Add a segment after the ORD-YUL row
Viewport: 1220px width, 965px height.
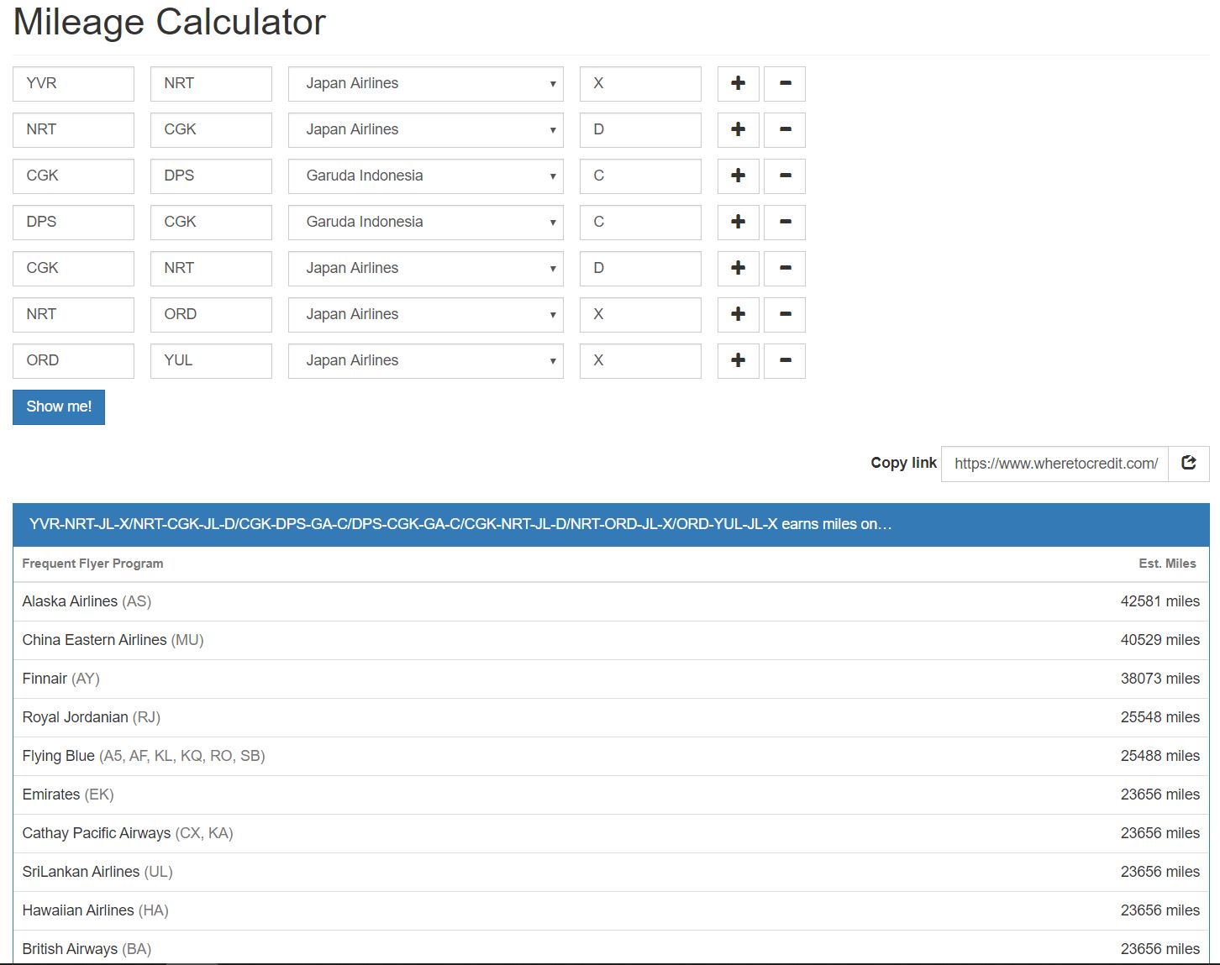739,361
